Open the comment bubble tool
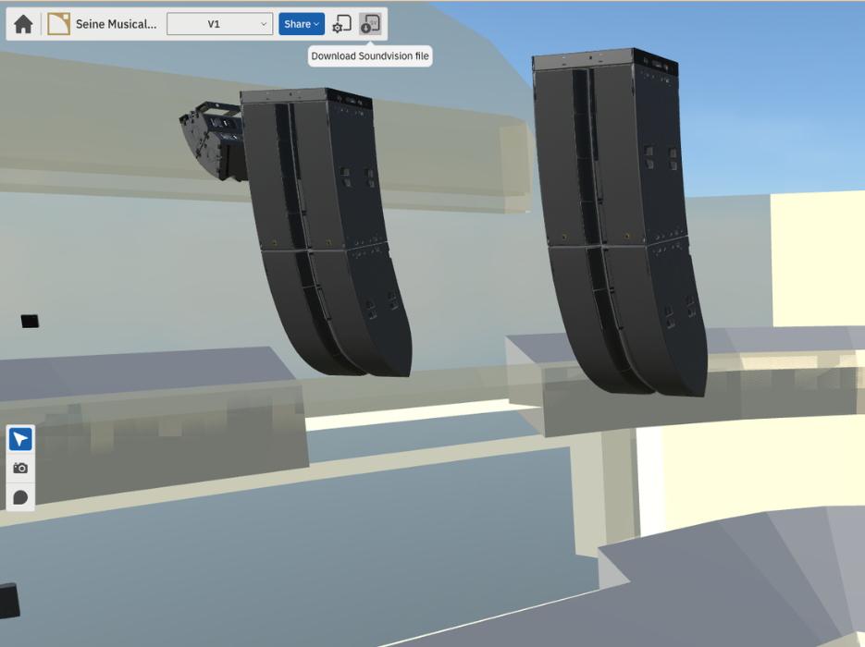This screenshot has height=647, width=865. (20, 497)
